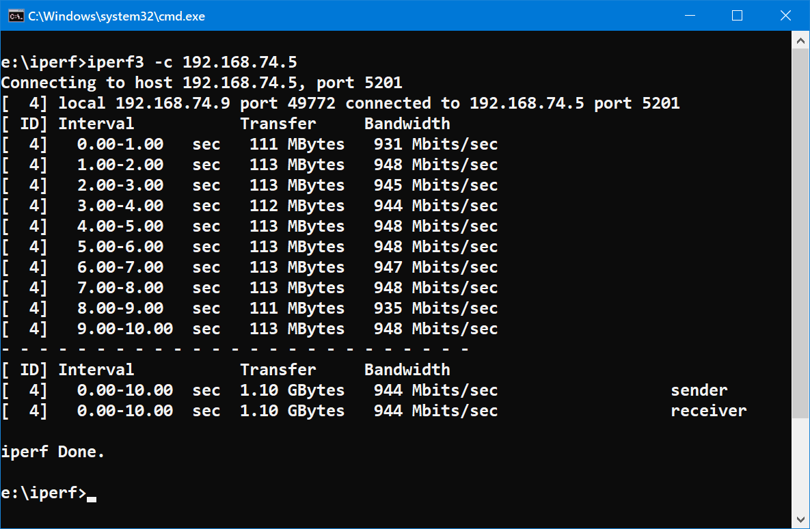Click the '931 Mbits/sec' bandwidth value
Image resolution: width=810 pixels, height=529 pixels.
pos(435,144)
